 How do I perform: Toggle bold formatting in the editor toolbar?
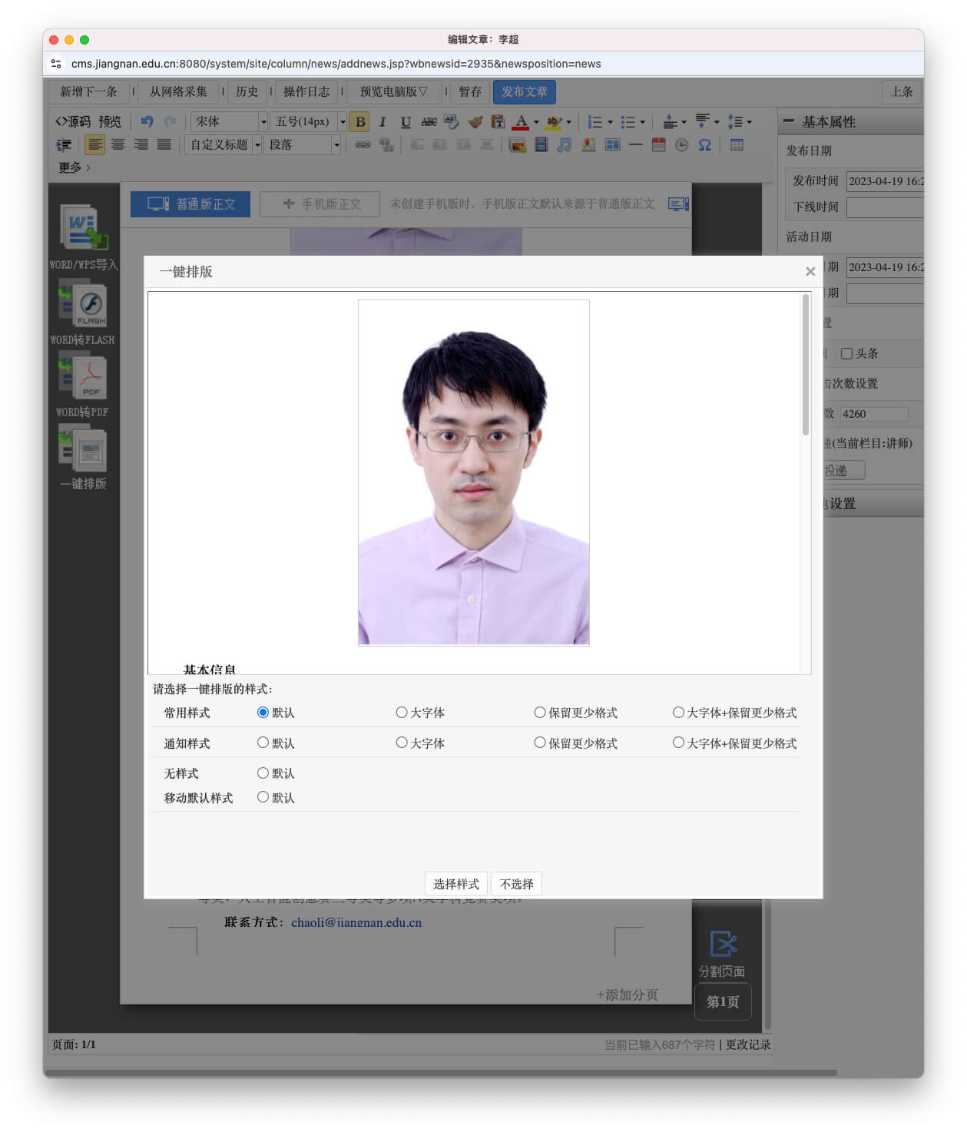point(359,122)
